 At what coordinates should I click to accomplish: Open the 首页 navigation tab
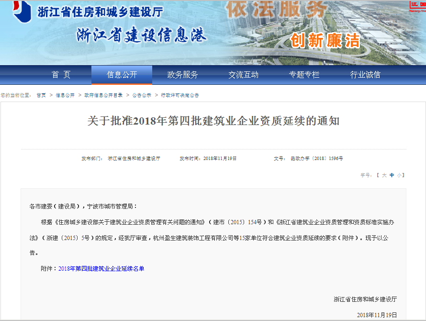pyautogui.click(x=61, y=75)
